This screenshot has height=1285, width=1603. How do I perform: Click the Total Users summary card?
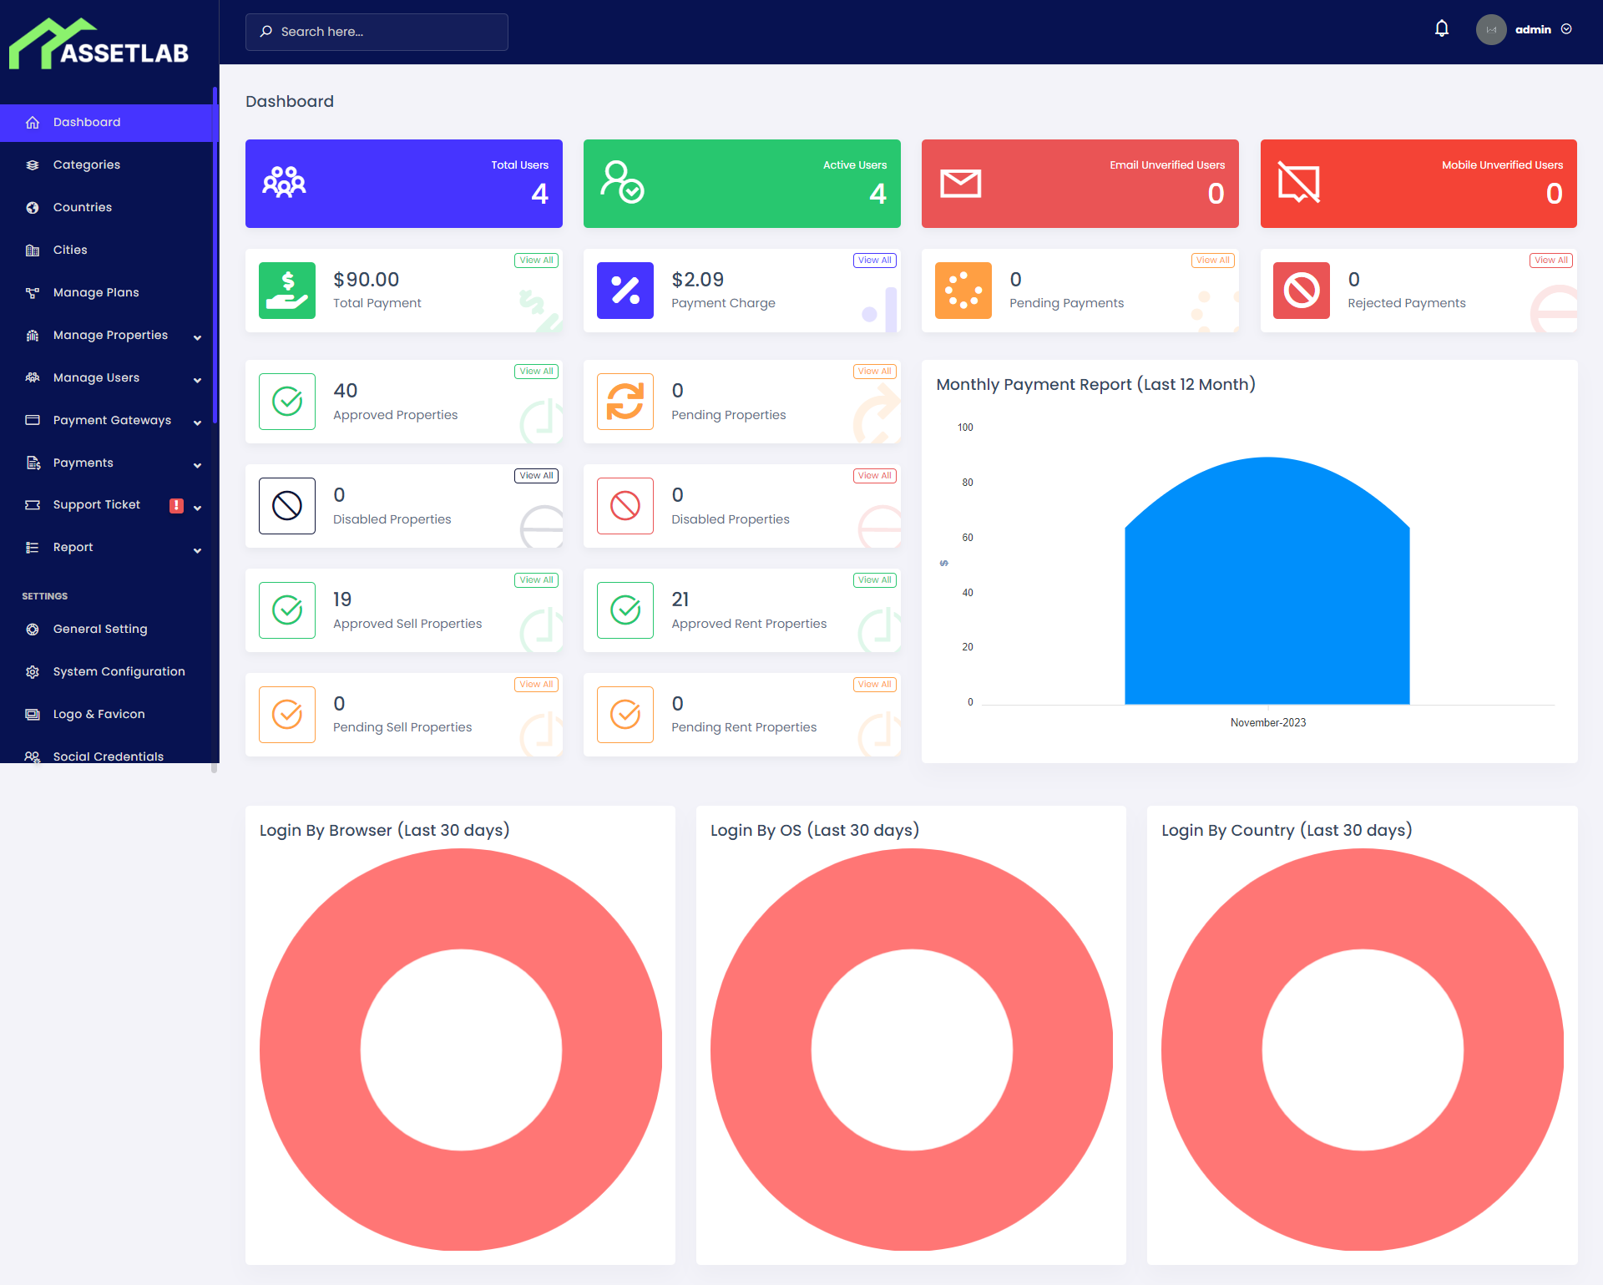403,183
